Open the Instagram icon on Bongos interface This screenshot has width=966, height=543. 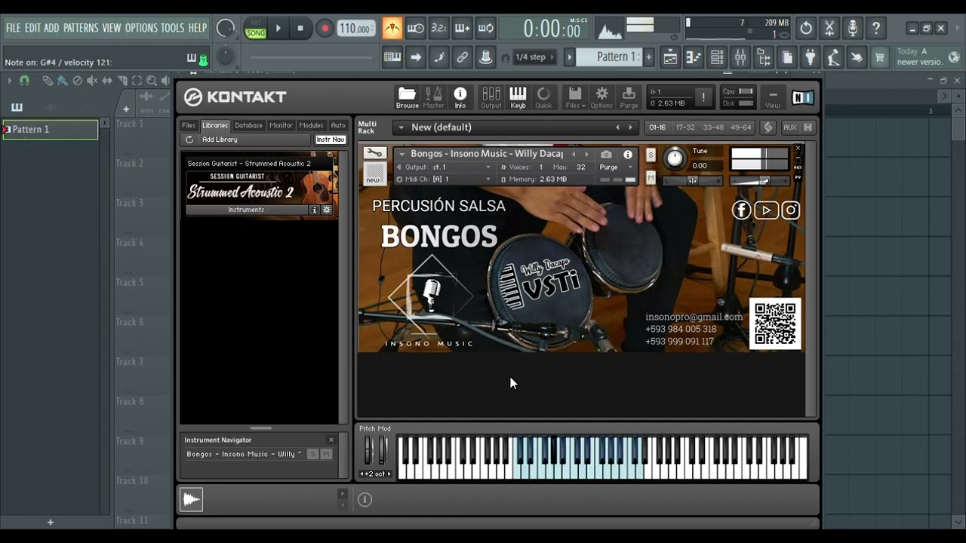pos(790,210)
